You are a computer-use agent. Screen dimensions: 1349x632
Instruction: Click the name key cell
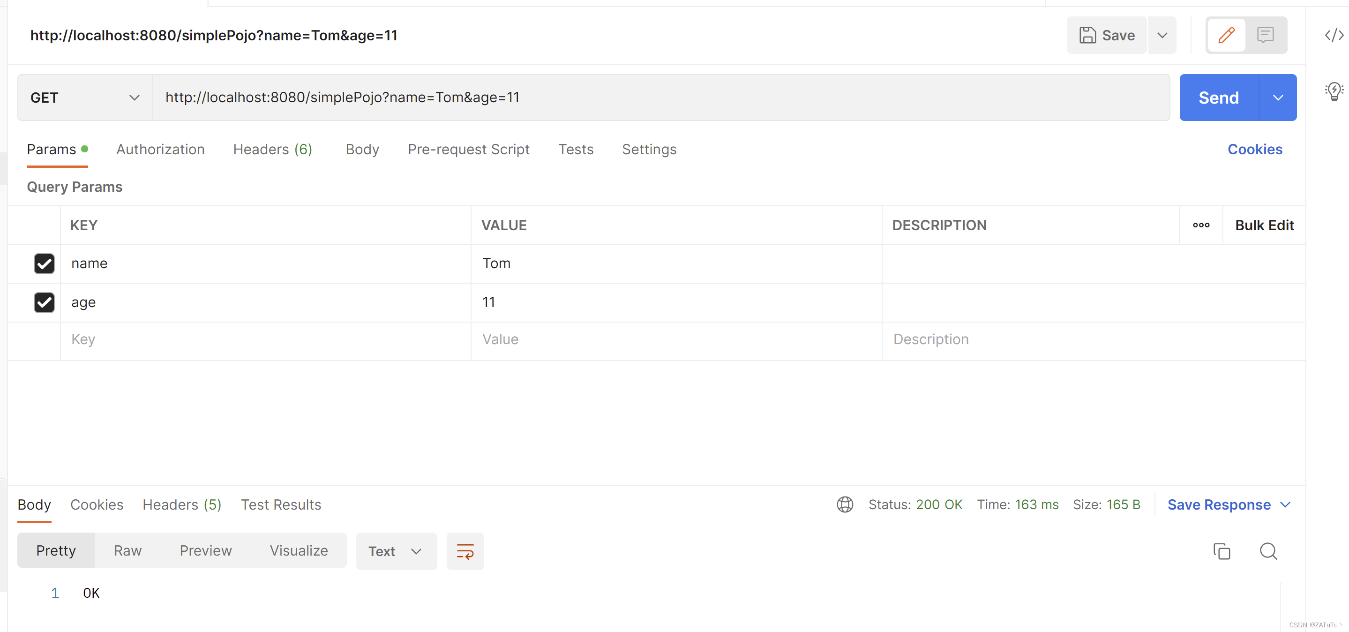265,263
